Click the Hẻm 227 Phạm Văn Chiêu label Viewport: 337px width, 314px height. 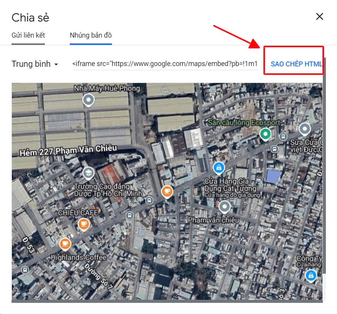(x=68, y=150)
